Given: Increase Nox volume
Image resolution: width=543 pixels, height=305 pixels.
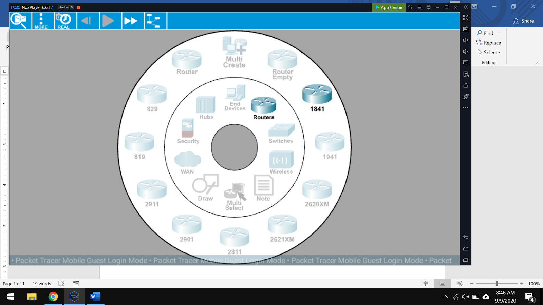Looking at the screenshot, I should click(x=466, y=40).
